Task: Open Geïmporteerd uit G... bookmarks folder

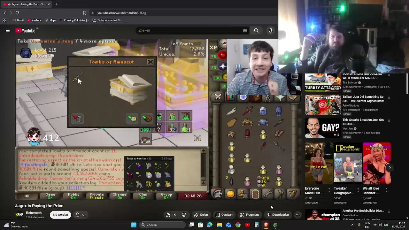Action: (x=107, y=20)
